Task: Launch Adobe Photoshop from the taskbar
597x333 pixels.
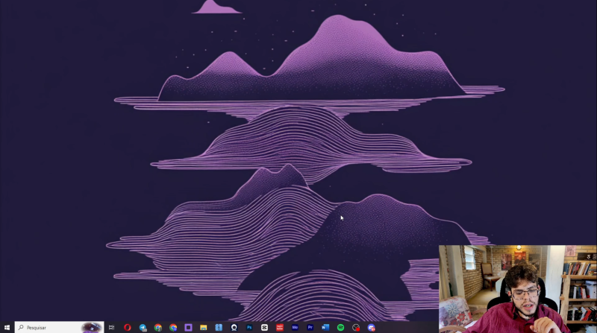Action: pos(249,327)
